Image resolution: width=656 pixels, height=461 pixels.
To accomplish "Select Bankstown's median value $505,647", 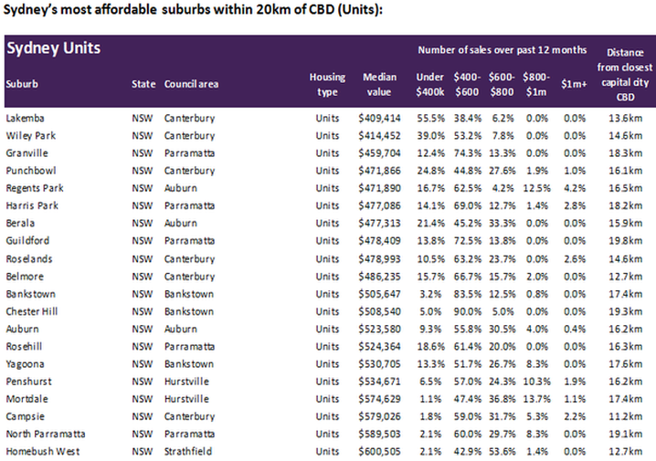I will 379,294.
